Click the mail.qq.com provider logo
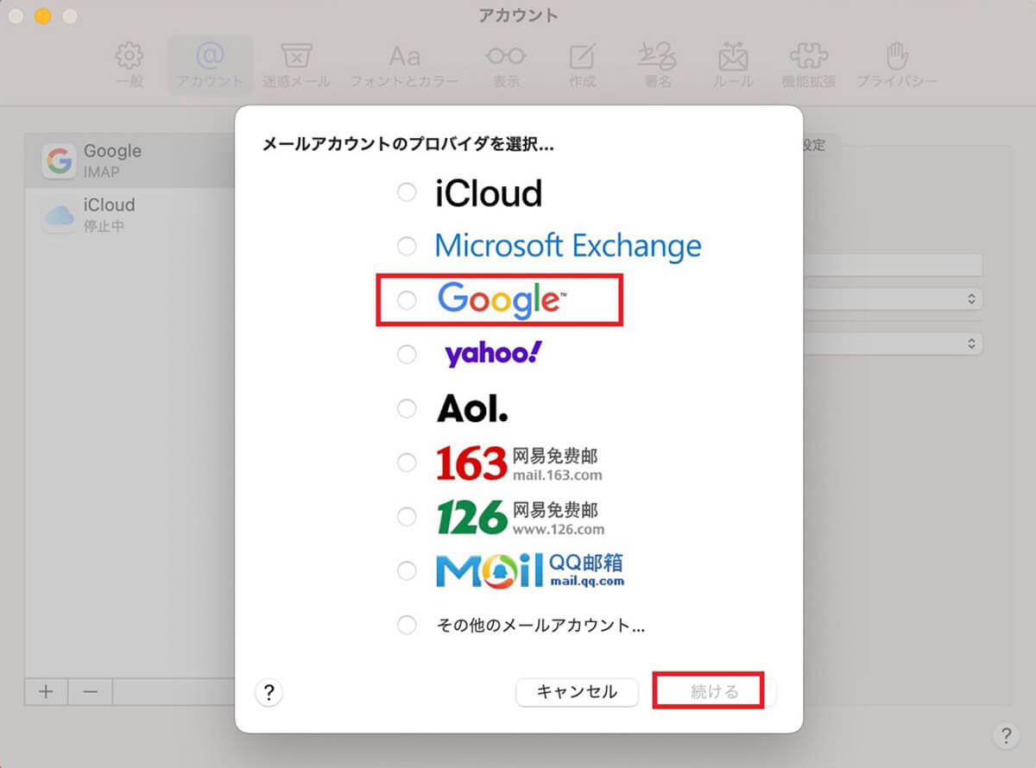1036x768 pixels. 530,570
